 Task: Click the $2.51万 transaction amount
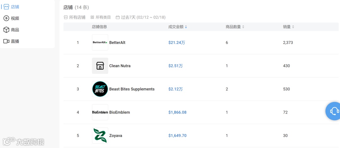point(175,66)
